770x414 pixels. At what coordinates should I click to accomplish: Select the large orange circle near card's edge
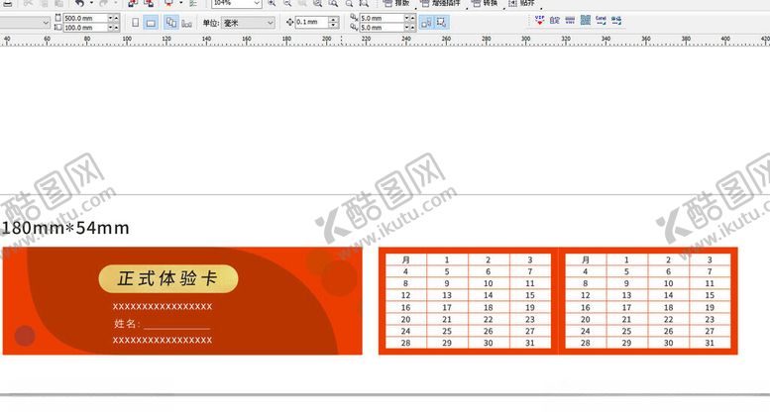[340, 278]
